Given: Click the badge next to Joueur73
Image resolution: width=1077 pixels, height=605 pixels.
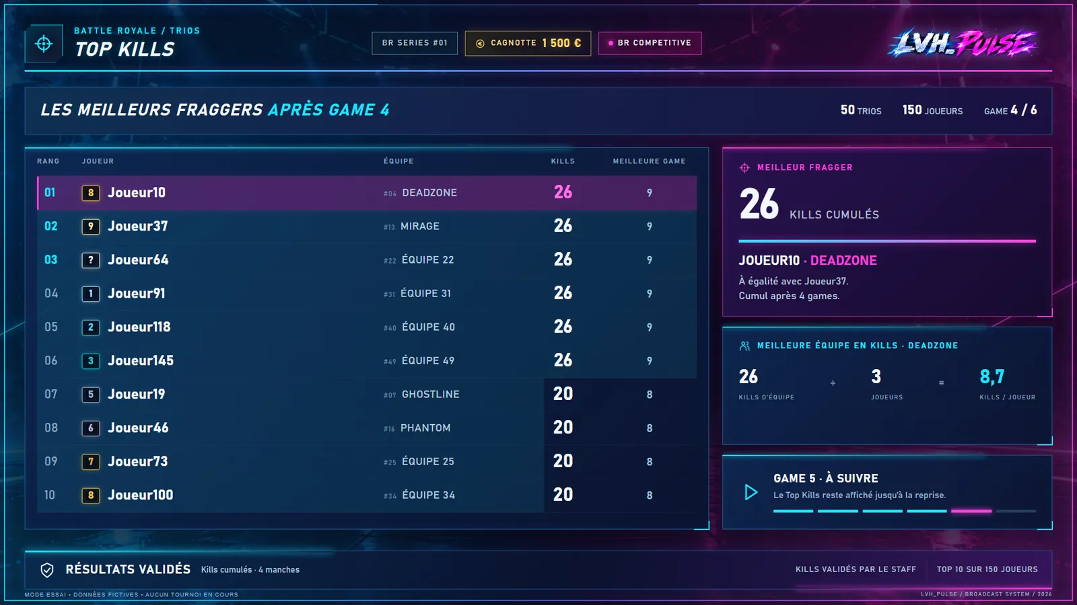Looking at the screenshot, I should pyautogui.click(x=91, y=462).
